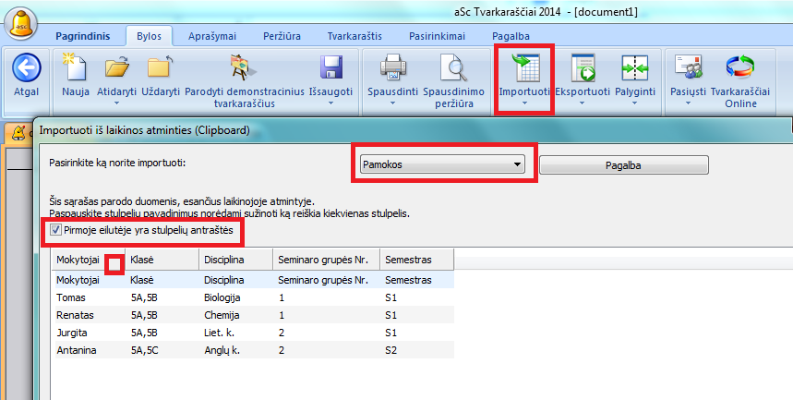Viewport: 793px width, 400px height.
Task: Close document using Uždaryti folder icon
Action: [160, 67]
